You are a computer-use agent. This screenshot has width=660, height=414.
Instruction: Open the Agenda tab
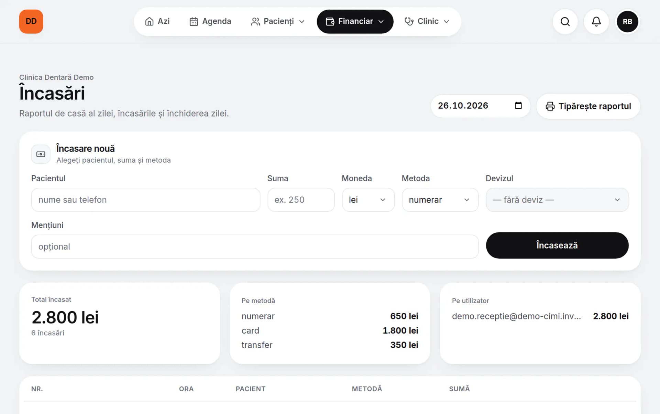210,21
